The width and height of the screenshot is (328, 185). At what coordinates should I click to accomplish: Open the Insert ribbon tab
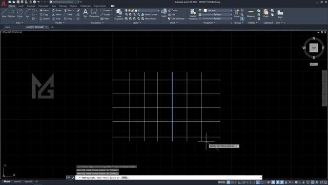coord(21,6)
